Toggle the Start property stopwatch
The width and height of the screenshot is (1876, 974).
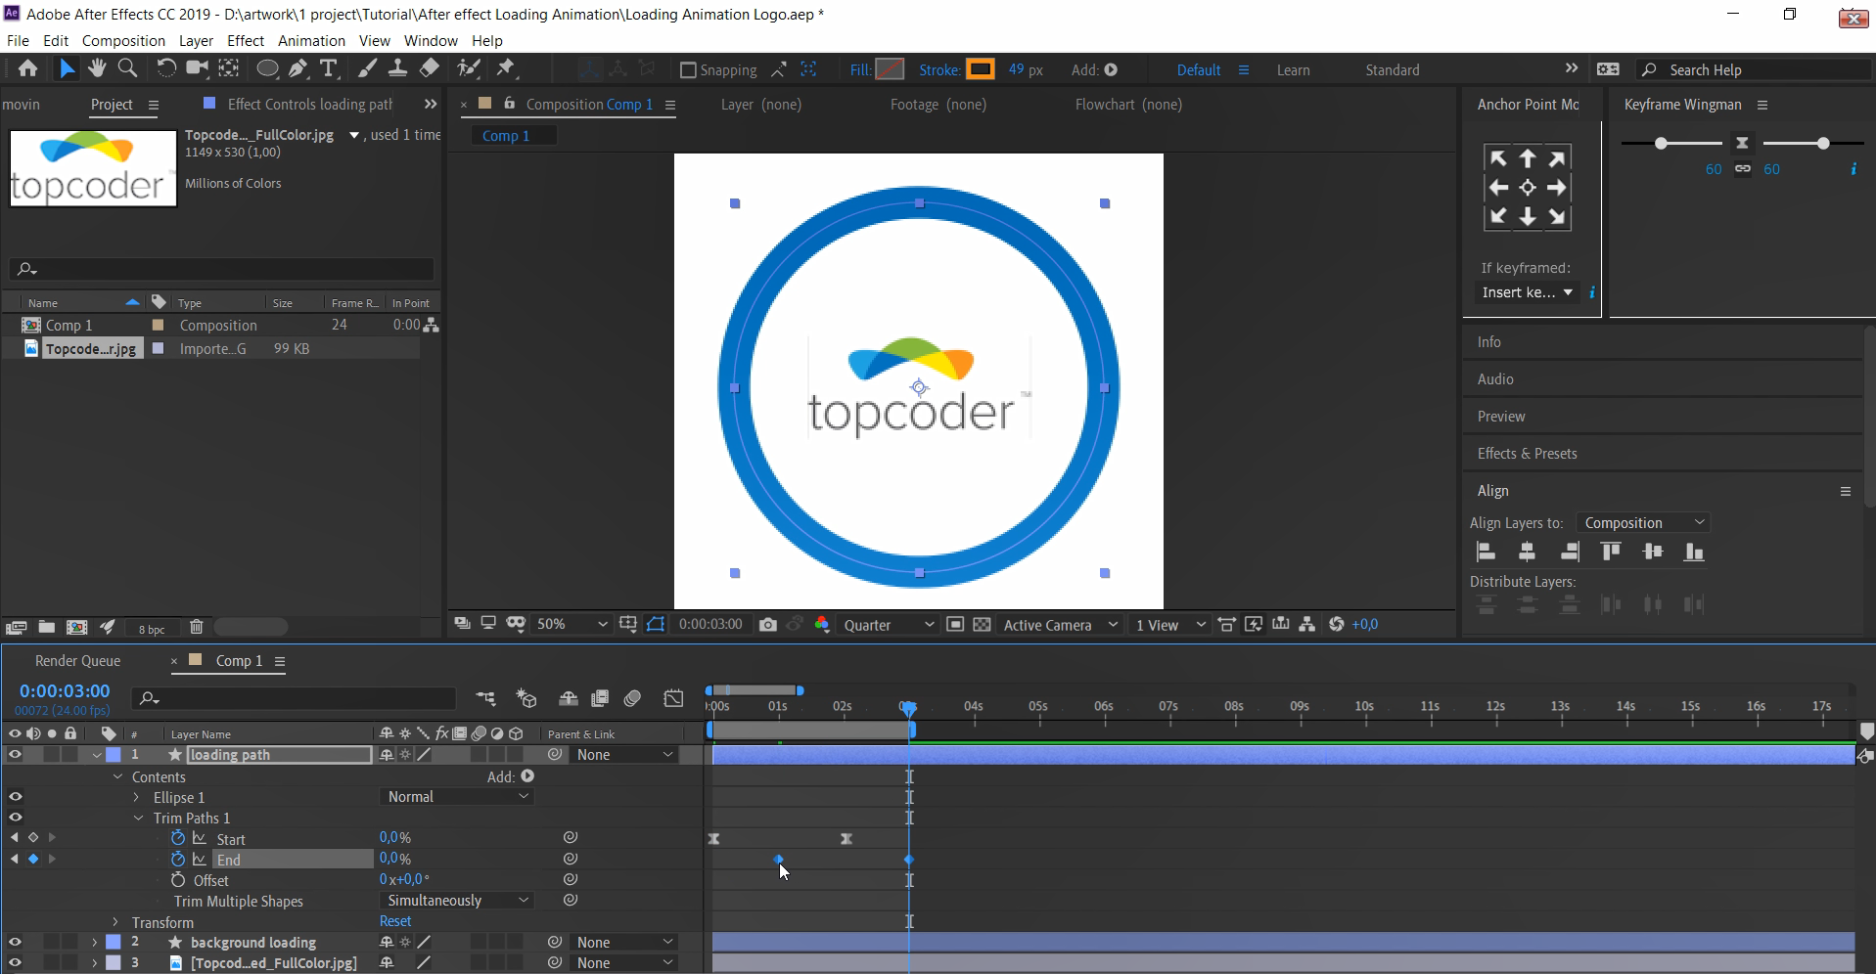click(177, 838)
